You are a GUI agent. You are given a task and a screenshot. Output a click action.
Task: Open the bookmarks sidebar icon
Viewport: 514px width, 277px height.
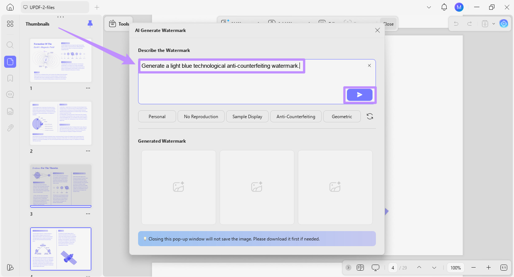pyautogui.click(x=10, y=78)
